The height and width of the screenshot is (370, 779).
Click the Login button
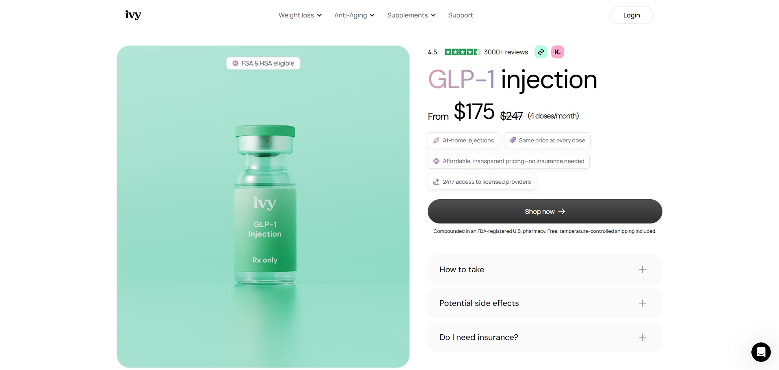tap(631, 15)
